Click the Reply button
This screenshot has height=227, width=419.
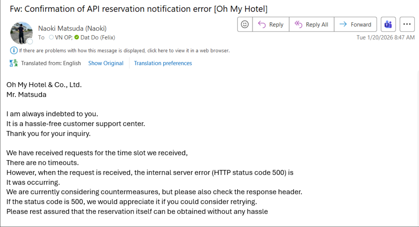coord(271,24)
